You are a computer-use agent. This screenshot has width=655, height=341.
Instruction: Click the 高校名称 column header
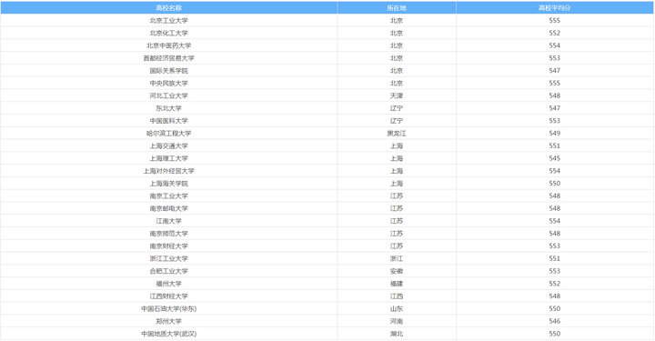[x=169, y=8]
